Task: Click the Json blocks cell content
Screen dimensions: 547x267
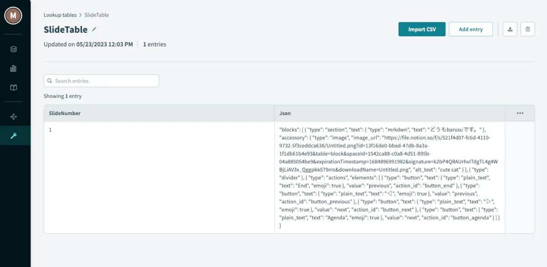Action: point(390,177)
